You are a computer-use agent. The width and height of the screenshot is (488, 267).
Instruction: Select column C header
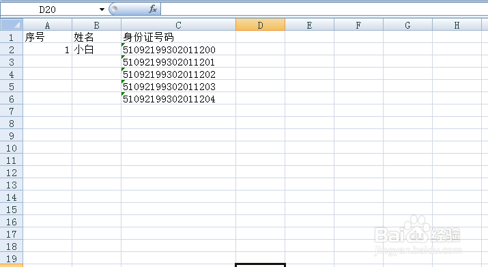pos(178,25)
